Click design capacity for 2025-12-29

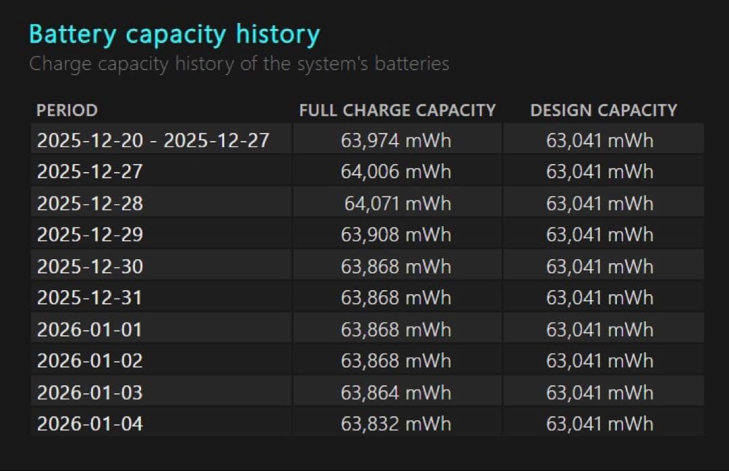click(599, 235)
